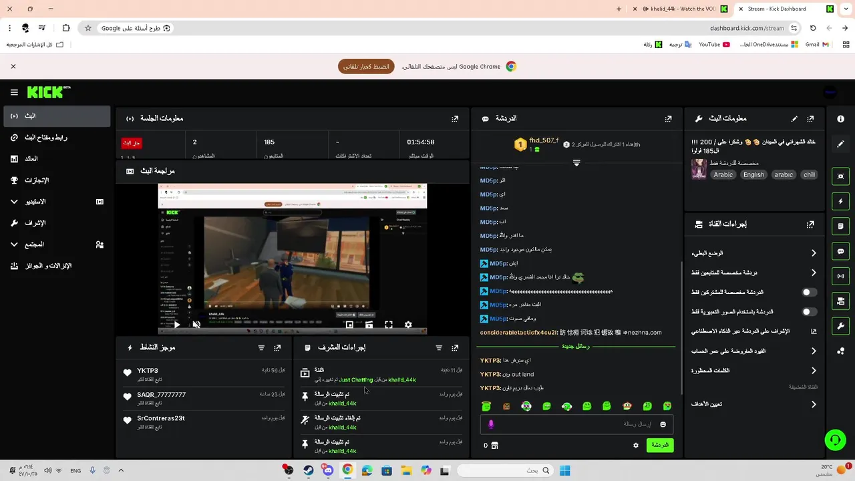The height and width of the screenshot is (481, 855).
Task: Unmute the stream preview audio
Action: tap(196, 325)
